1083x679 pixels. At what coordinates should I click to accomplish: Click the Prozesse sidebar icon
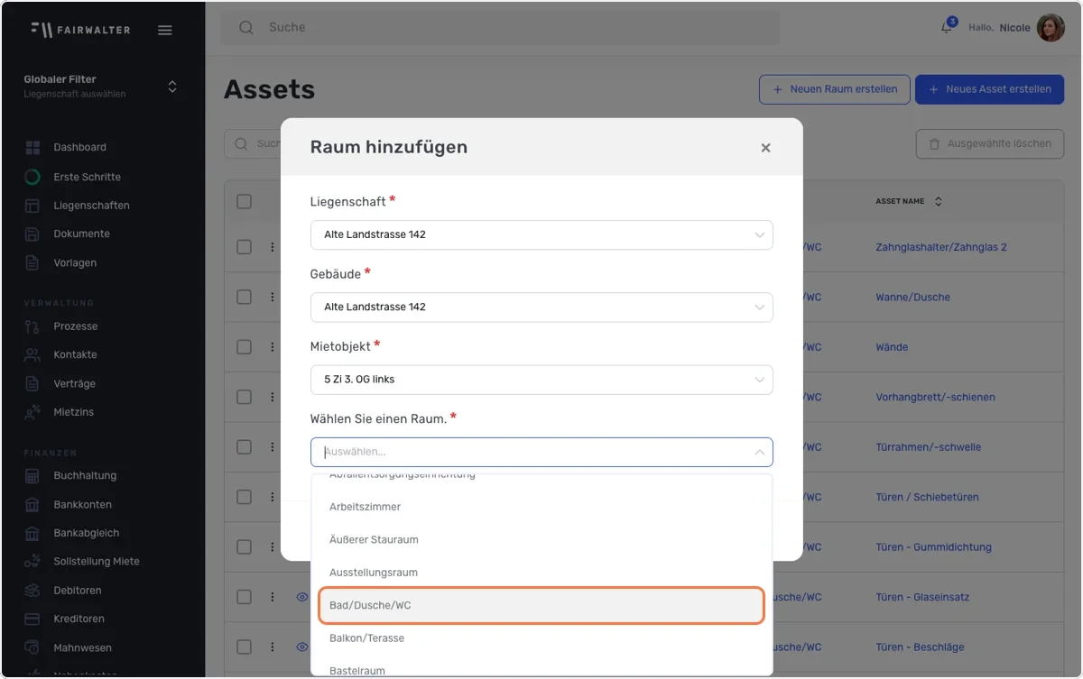click(32, 326)
